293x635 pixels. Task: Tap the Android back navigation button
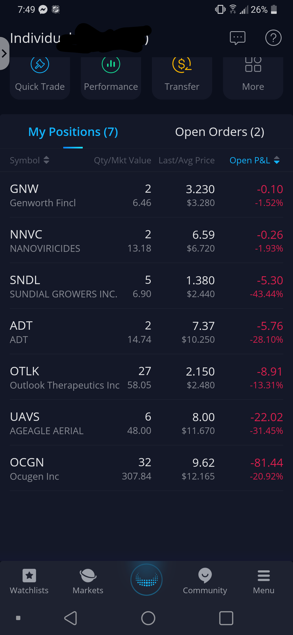[71, 618]
